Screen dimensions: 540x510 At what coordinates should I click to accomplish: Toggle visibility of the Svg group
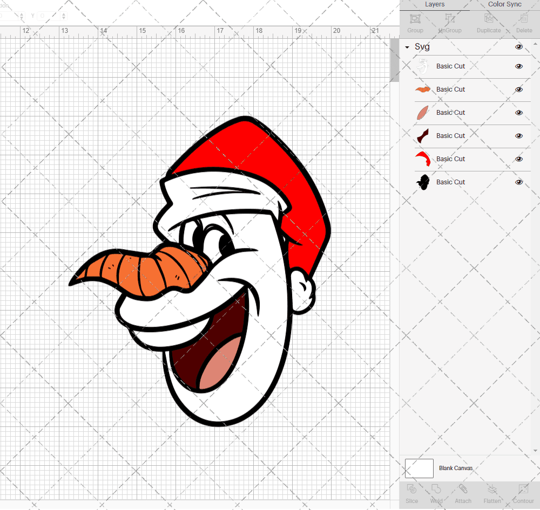[x=518, y=47]
